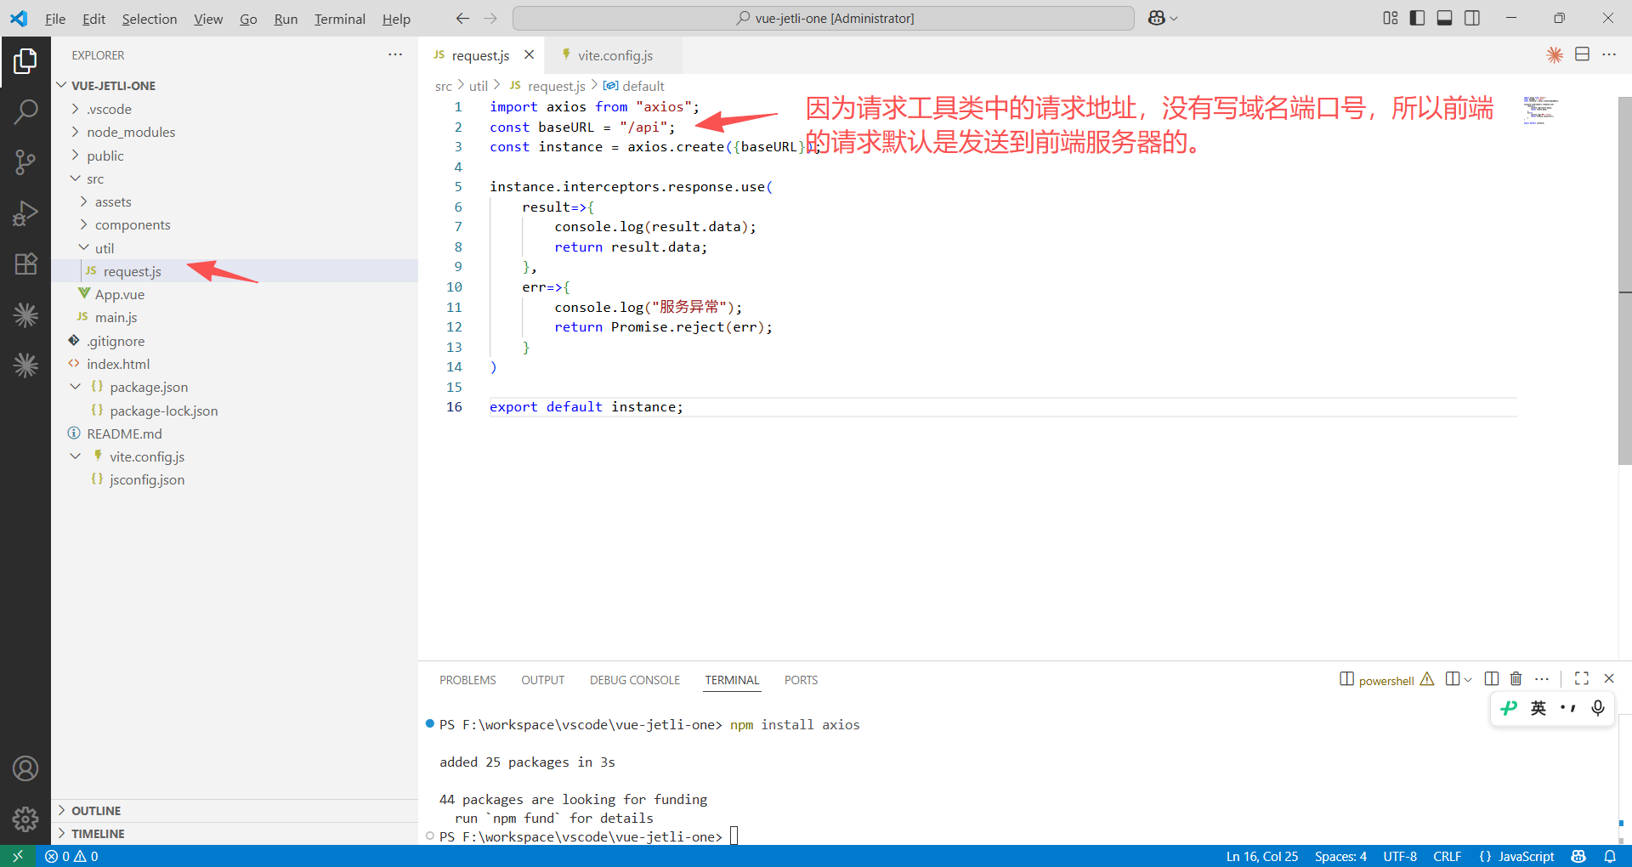Screen dimensions: 1632x867
Task: Toggle IME punctuation mode
Action: pos(1568,708)
